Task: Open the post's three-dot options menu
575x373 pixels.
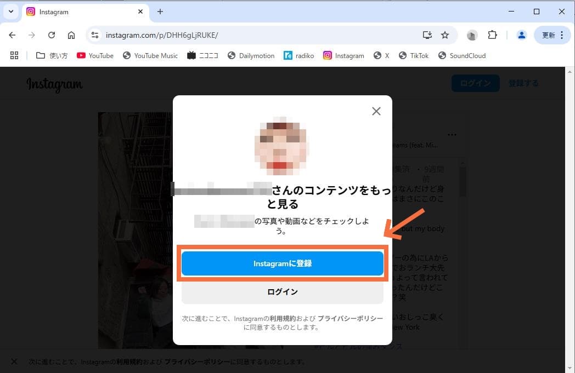Action: (452, 135)
